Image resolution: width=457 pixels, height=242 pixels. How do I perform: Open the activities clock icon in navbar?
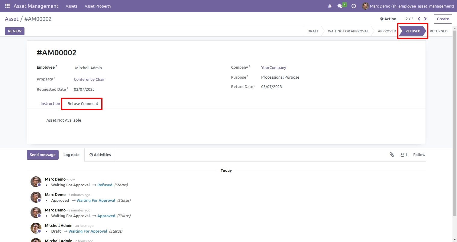click(x=354, y=6)
